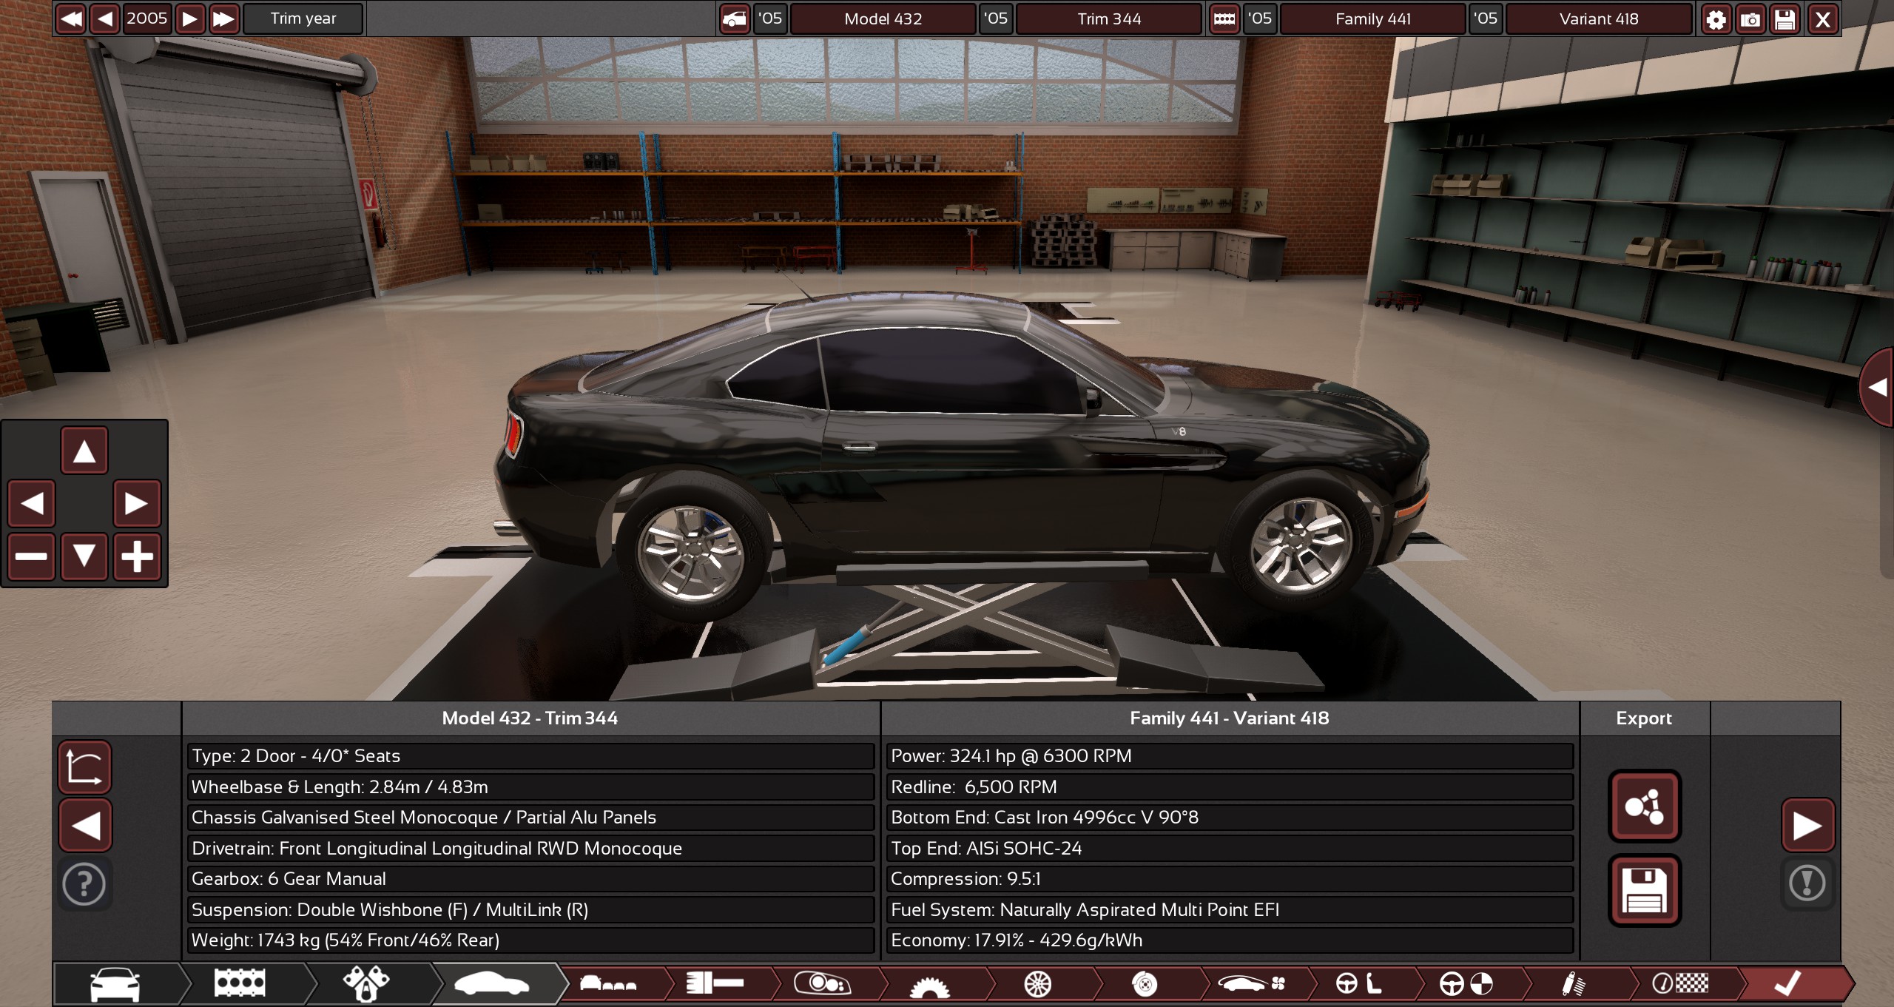Click the checkmark finish tab

(1788, 983)
